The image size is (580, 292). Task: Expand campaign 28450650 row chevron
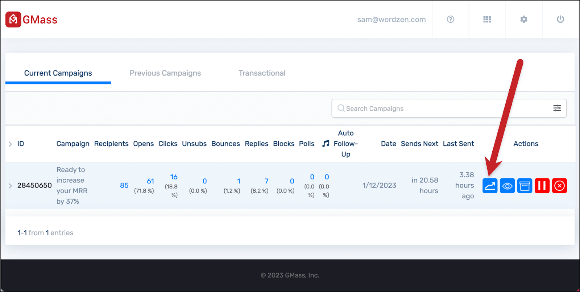tap(10, 186)
